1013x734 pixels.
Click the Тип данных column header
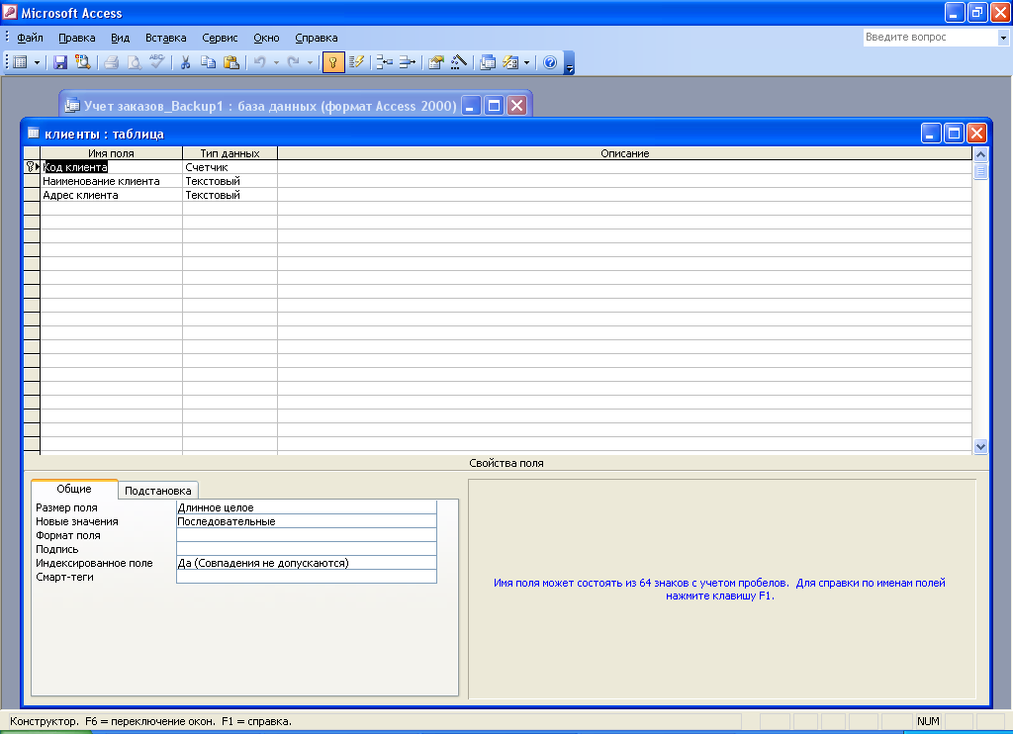[x=230, y=153]
